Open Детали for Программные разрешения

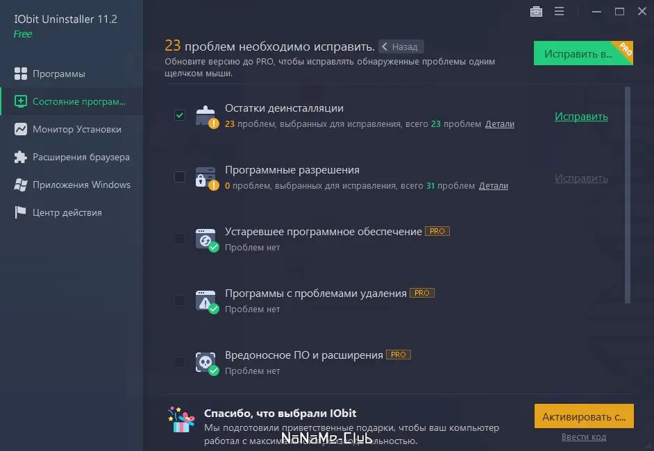coord(493,185)
